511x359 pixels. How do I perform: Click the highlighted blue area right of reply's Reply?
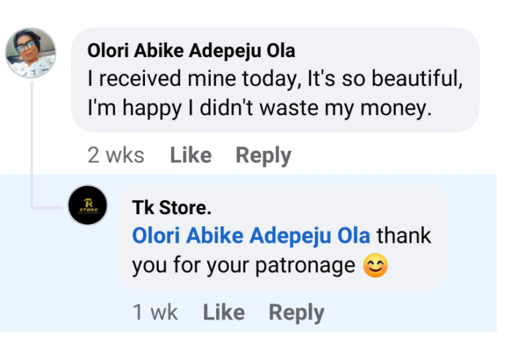[x=406, y=312]
